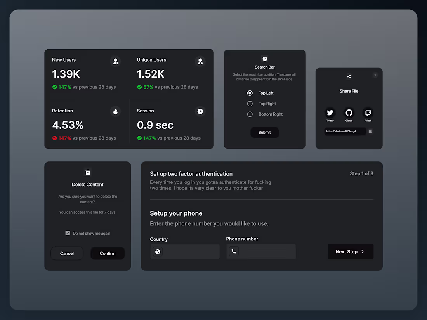Screen dimensions: 427x320
Task: Submit the search bar position choice
Action: click(264, 132)
